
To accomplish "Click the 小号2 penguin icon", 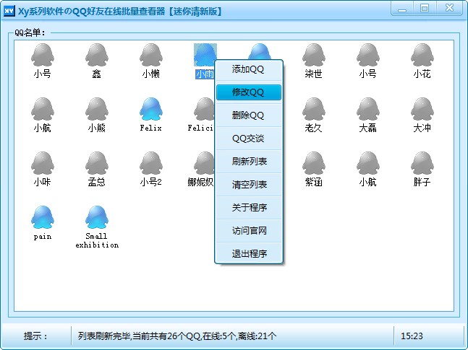I will pos(151,163).
